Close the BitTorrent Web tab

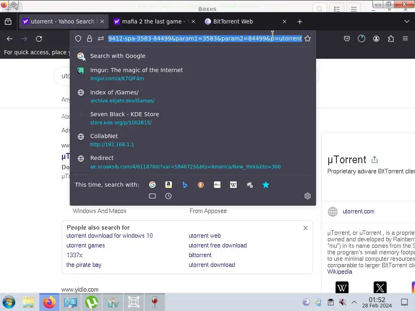pyautogui.click(x=285, y=21)
